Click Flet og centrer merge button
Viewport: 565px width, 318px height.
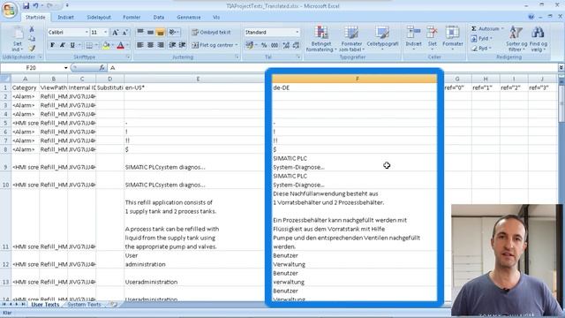212,45
